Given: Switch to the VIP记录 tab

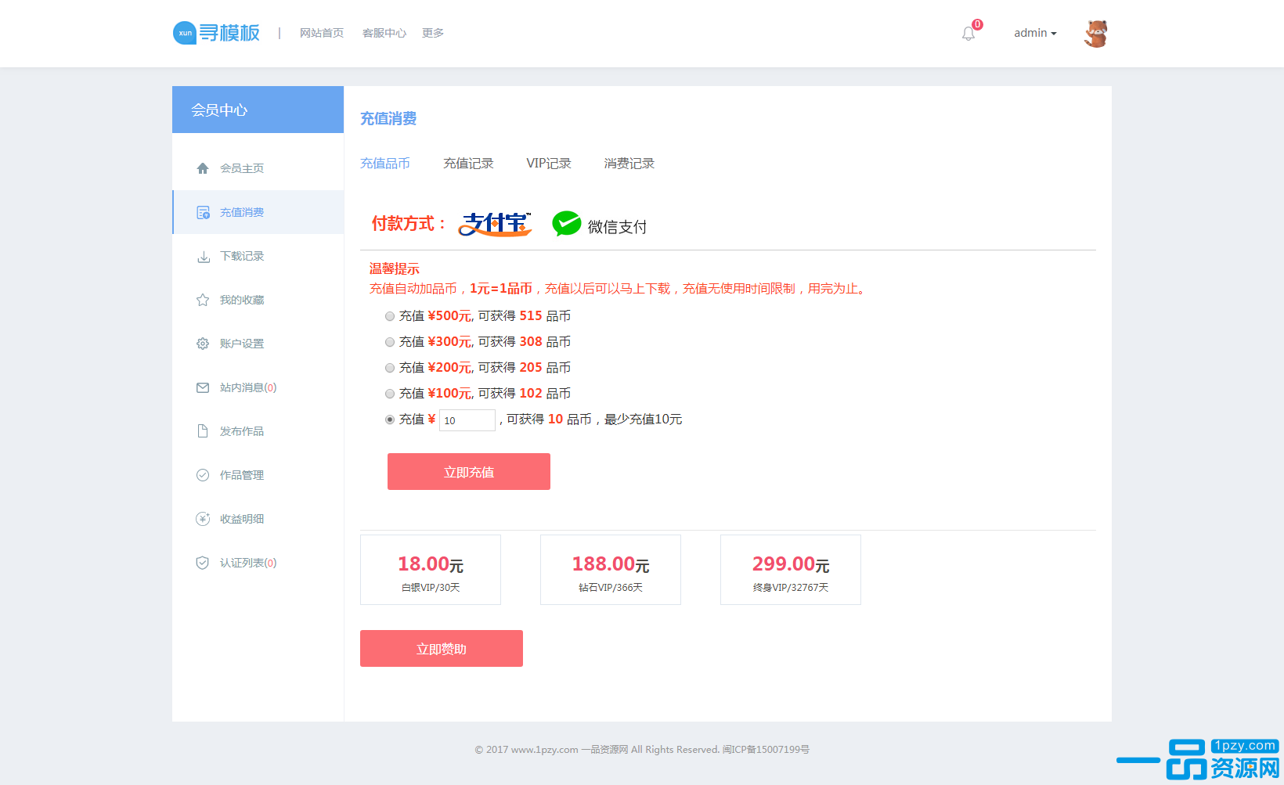Looking at the screenshot, I should pos(549,164).
